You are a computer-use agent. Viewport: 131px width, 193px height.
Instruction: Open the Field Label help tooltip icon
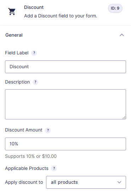(34, 53)
